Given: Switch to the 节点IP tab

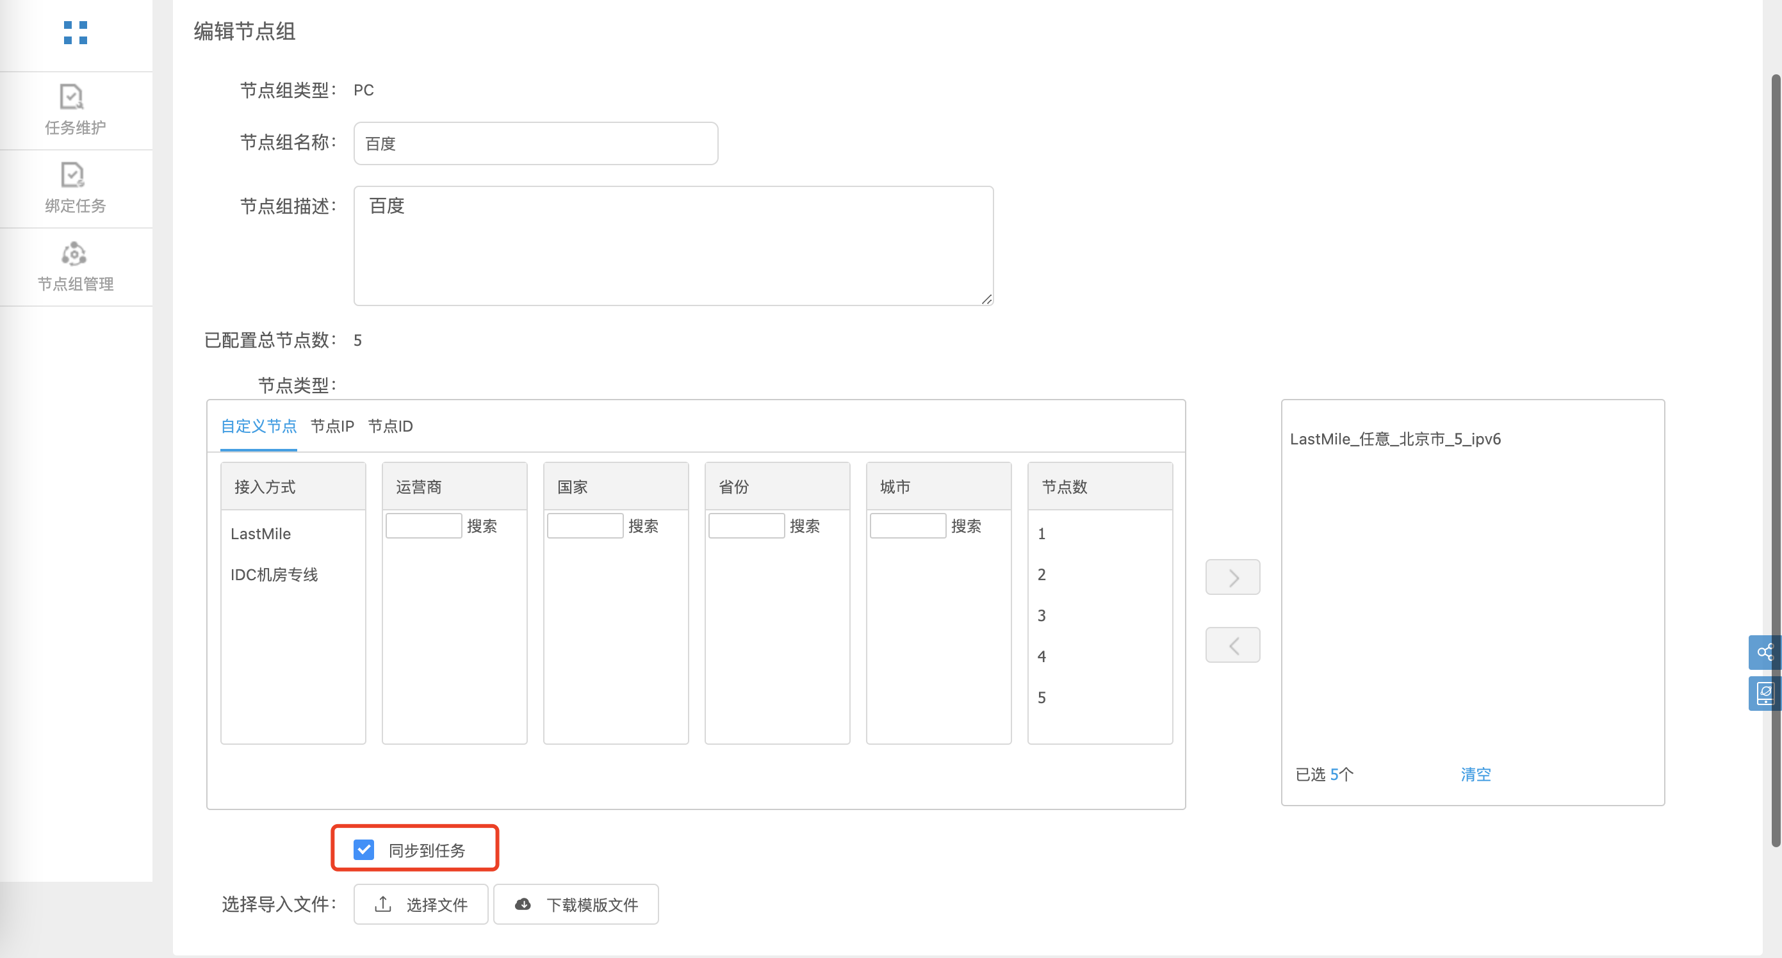Looking at the screenshot, I should point(332,426).
